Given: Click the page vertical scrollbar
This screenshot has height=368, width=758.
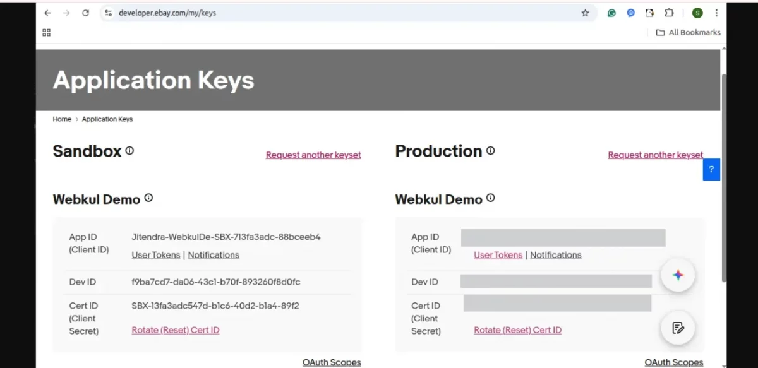Looking at the screenshot, I should coord(724,177).
